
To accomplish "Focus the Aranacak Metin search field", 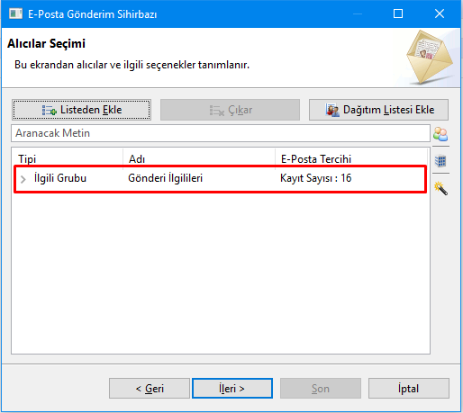I will coord(221,133).
